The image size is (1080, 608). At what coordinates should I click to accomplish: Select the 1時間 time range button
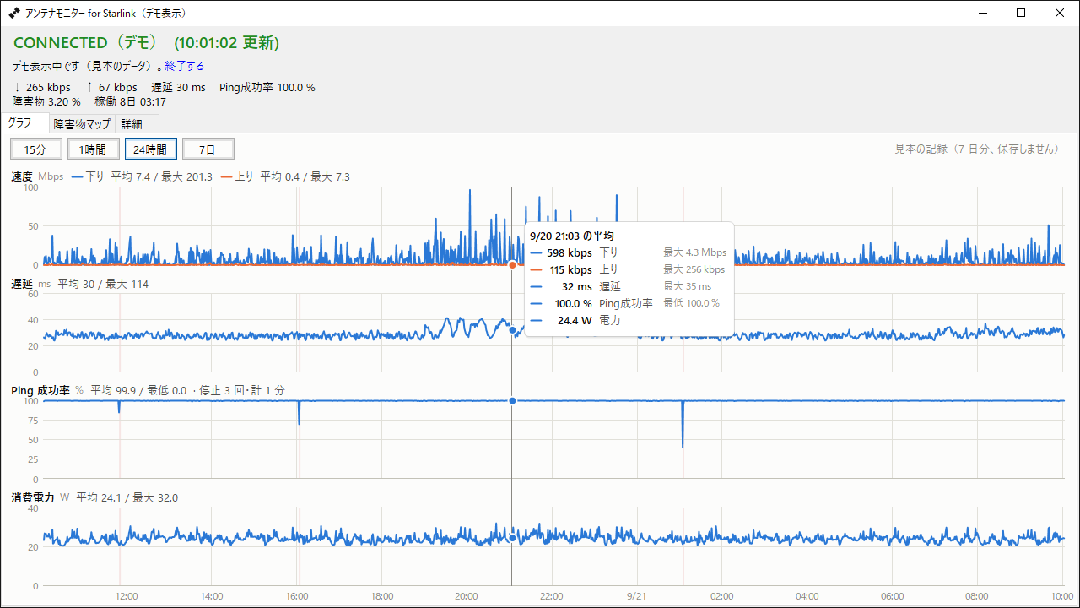[93, 149]
